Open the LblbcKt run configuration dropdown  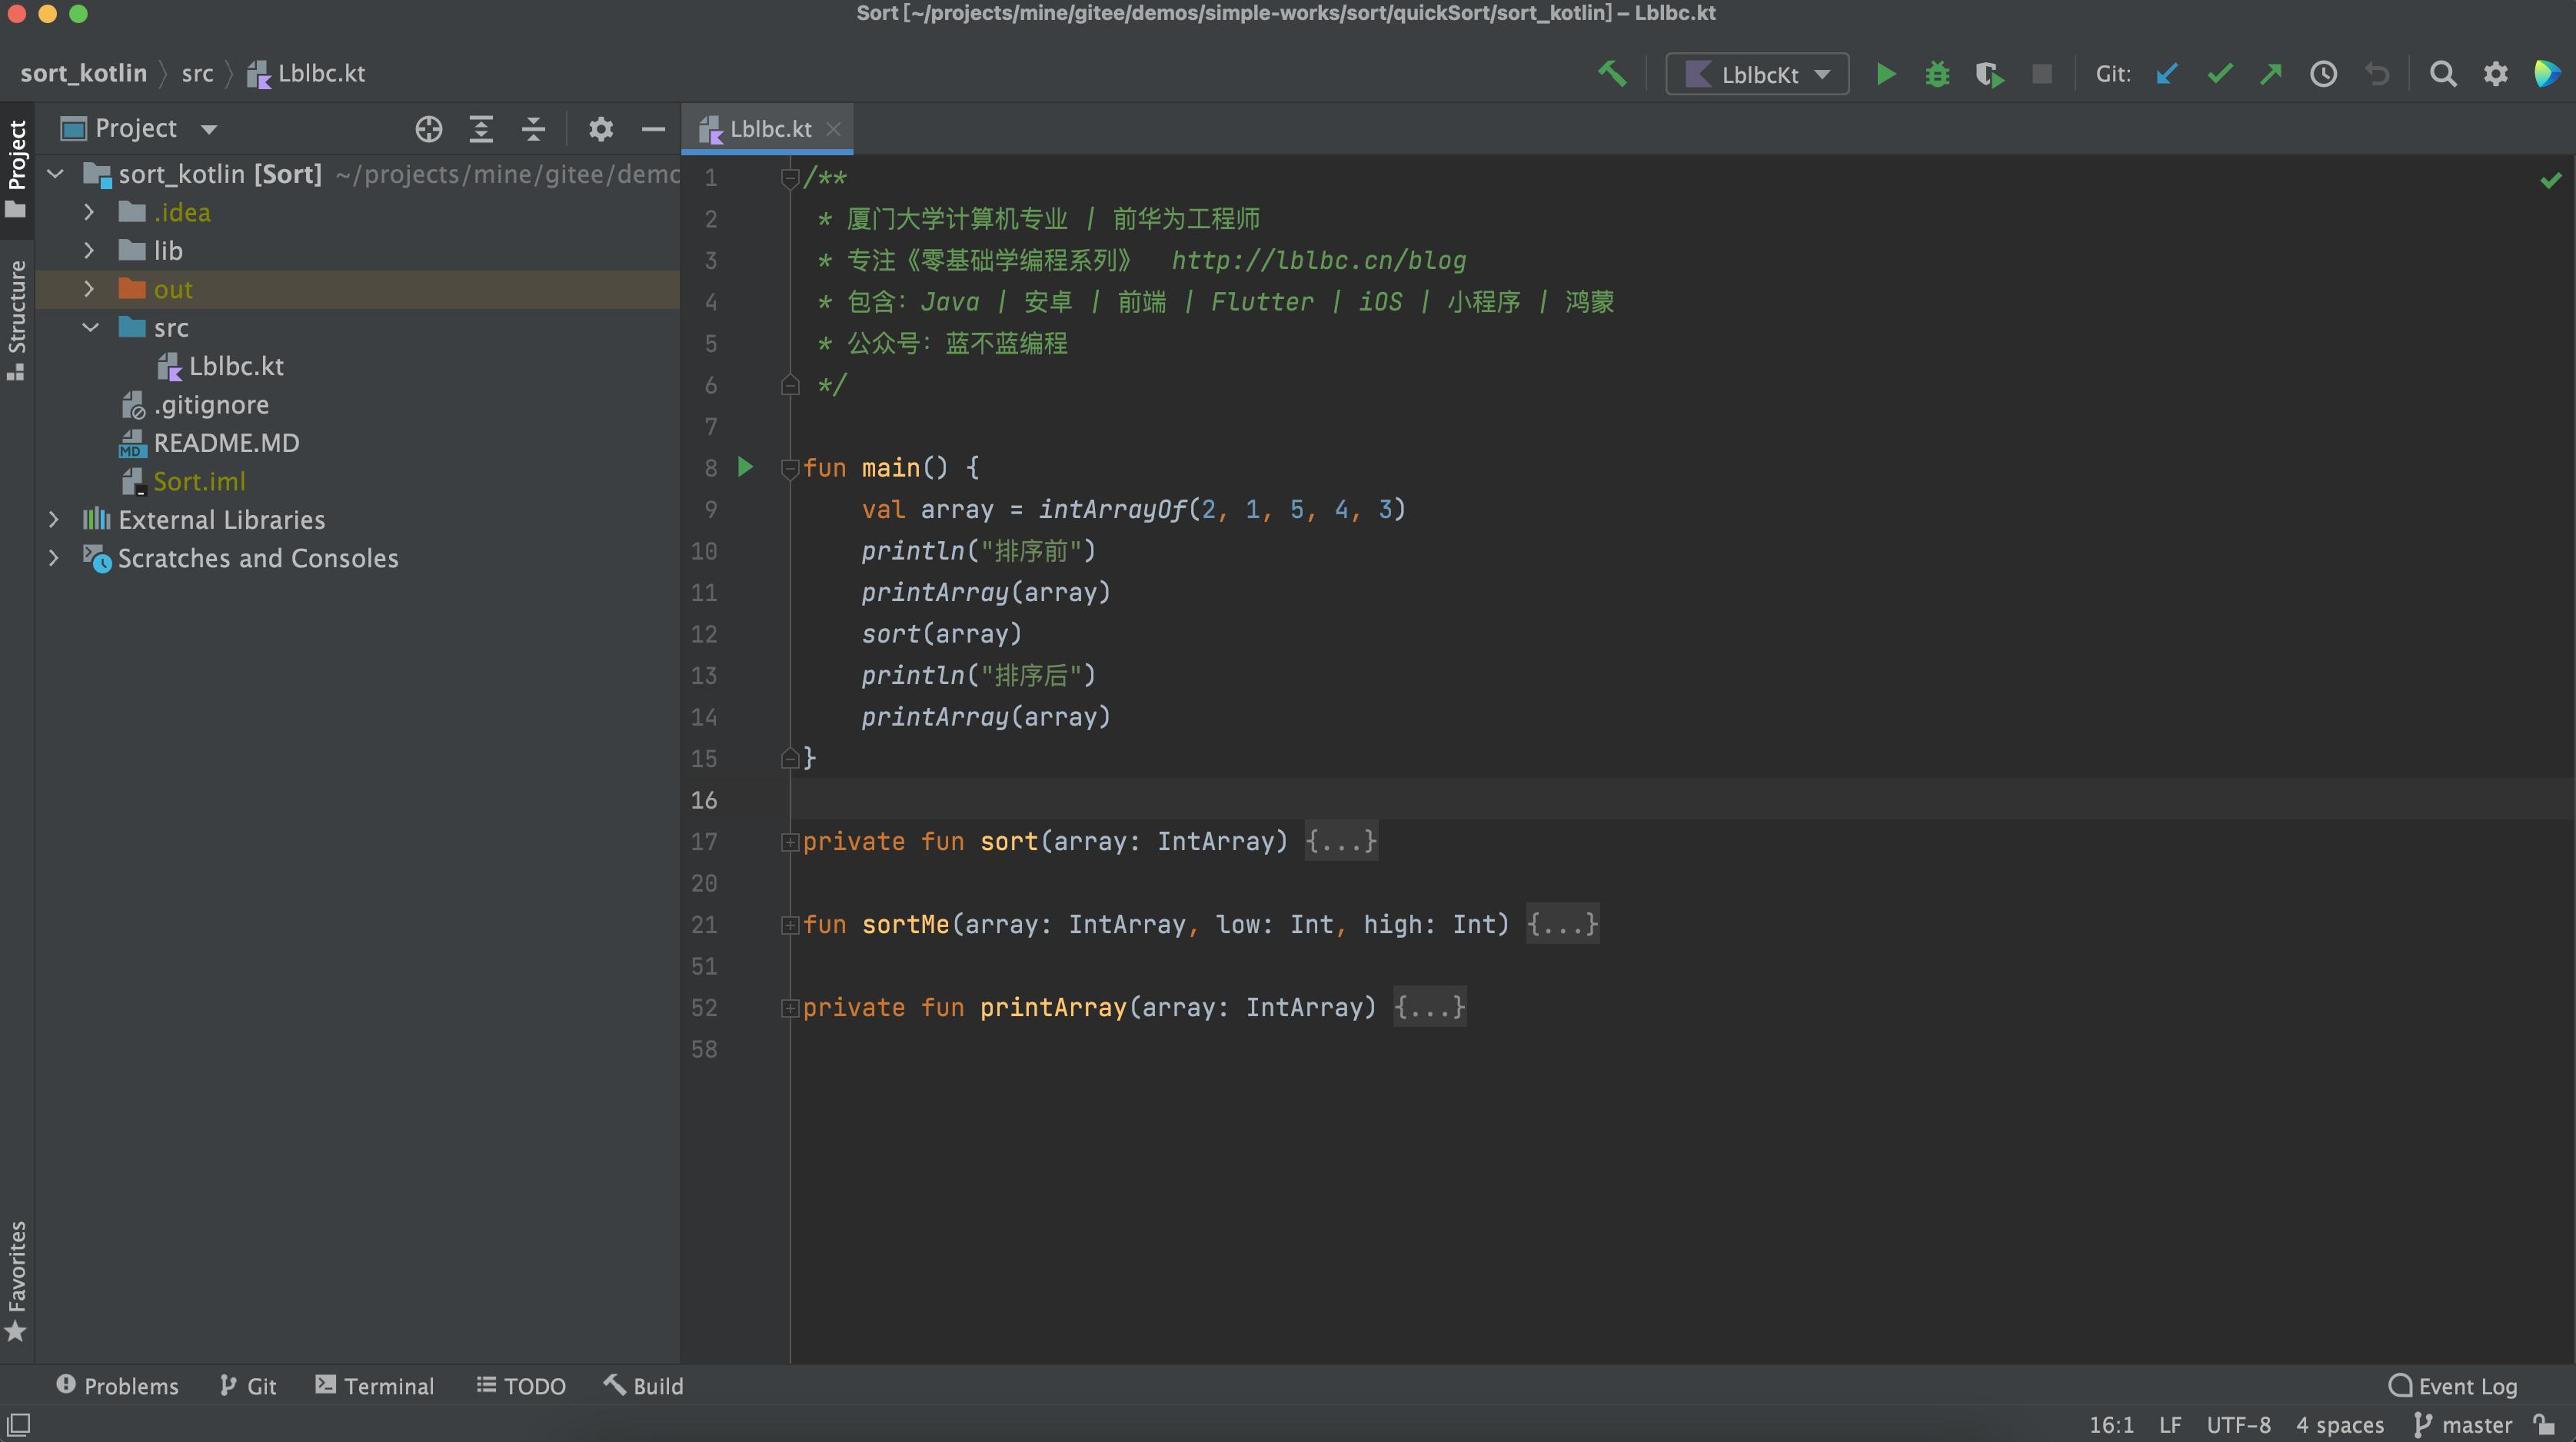[x=1757, y=74]
